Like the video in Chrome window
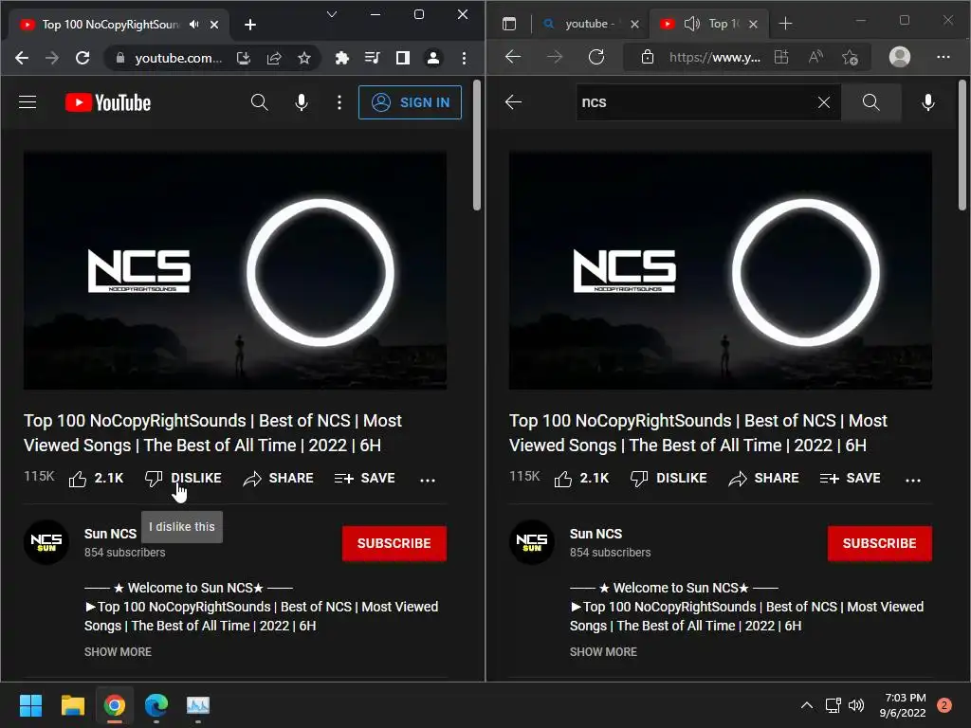Screen dimensions: 971x728 [96, 479]
